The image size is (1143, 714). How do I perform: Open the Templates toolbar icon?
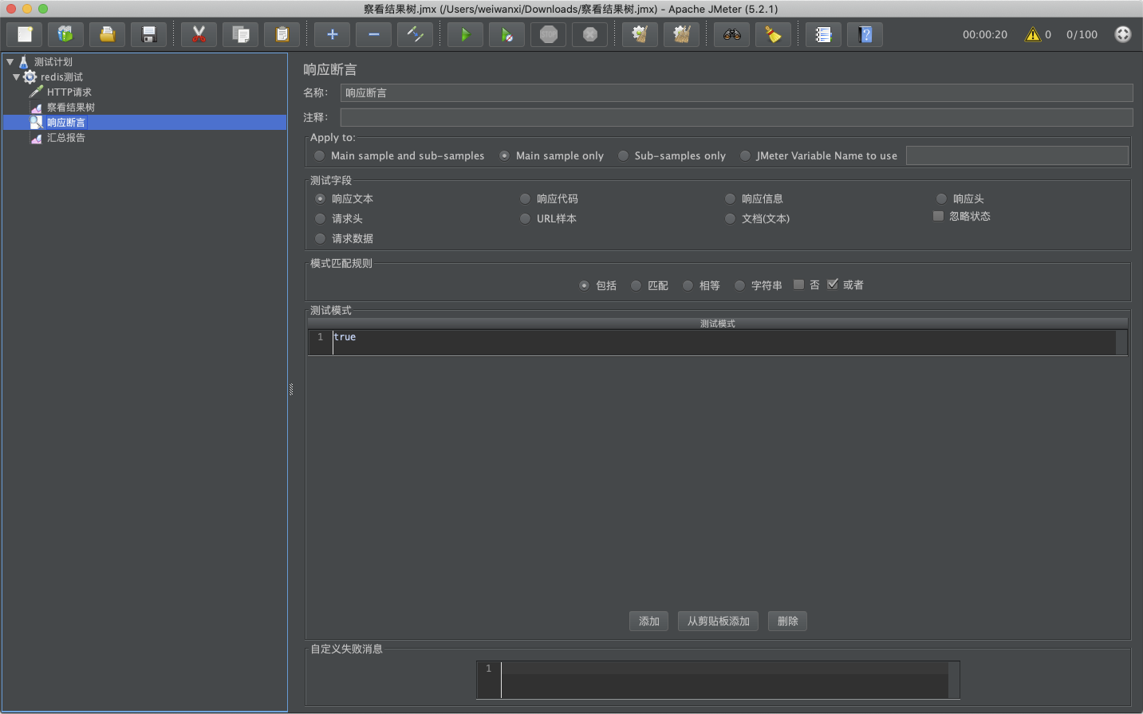pos(66,34)
